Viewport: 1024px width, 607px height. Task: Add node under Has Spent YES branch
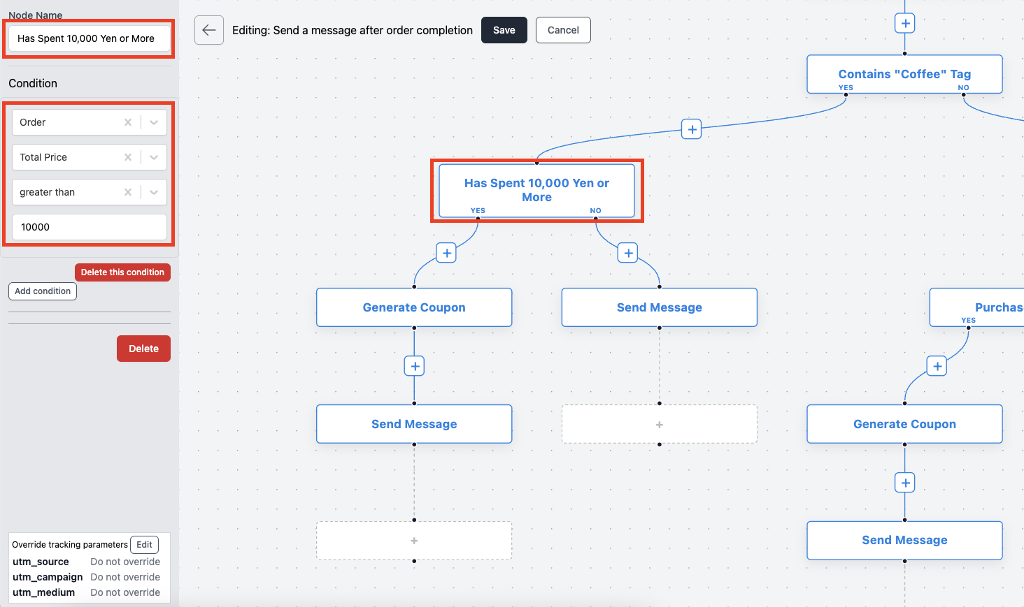[x=446, y=253]
